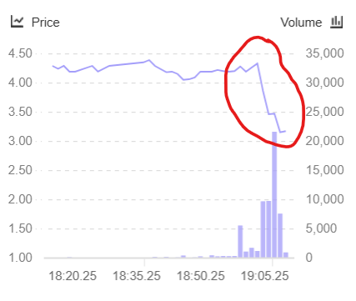Click the 4.50 price axis label
The image size is (356, 301).
point(20,53)
